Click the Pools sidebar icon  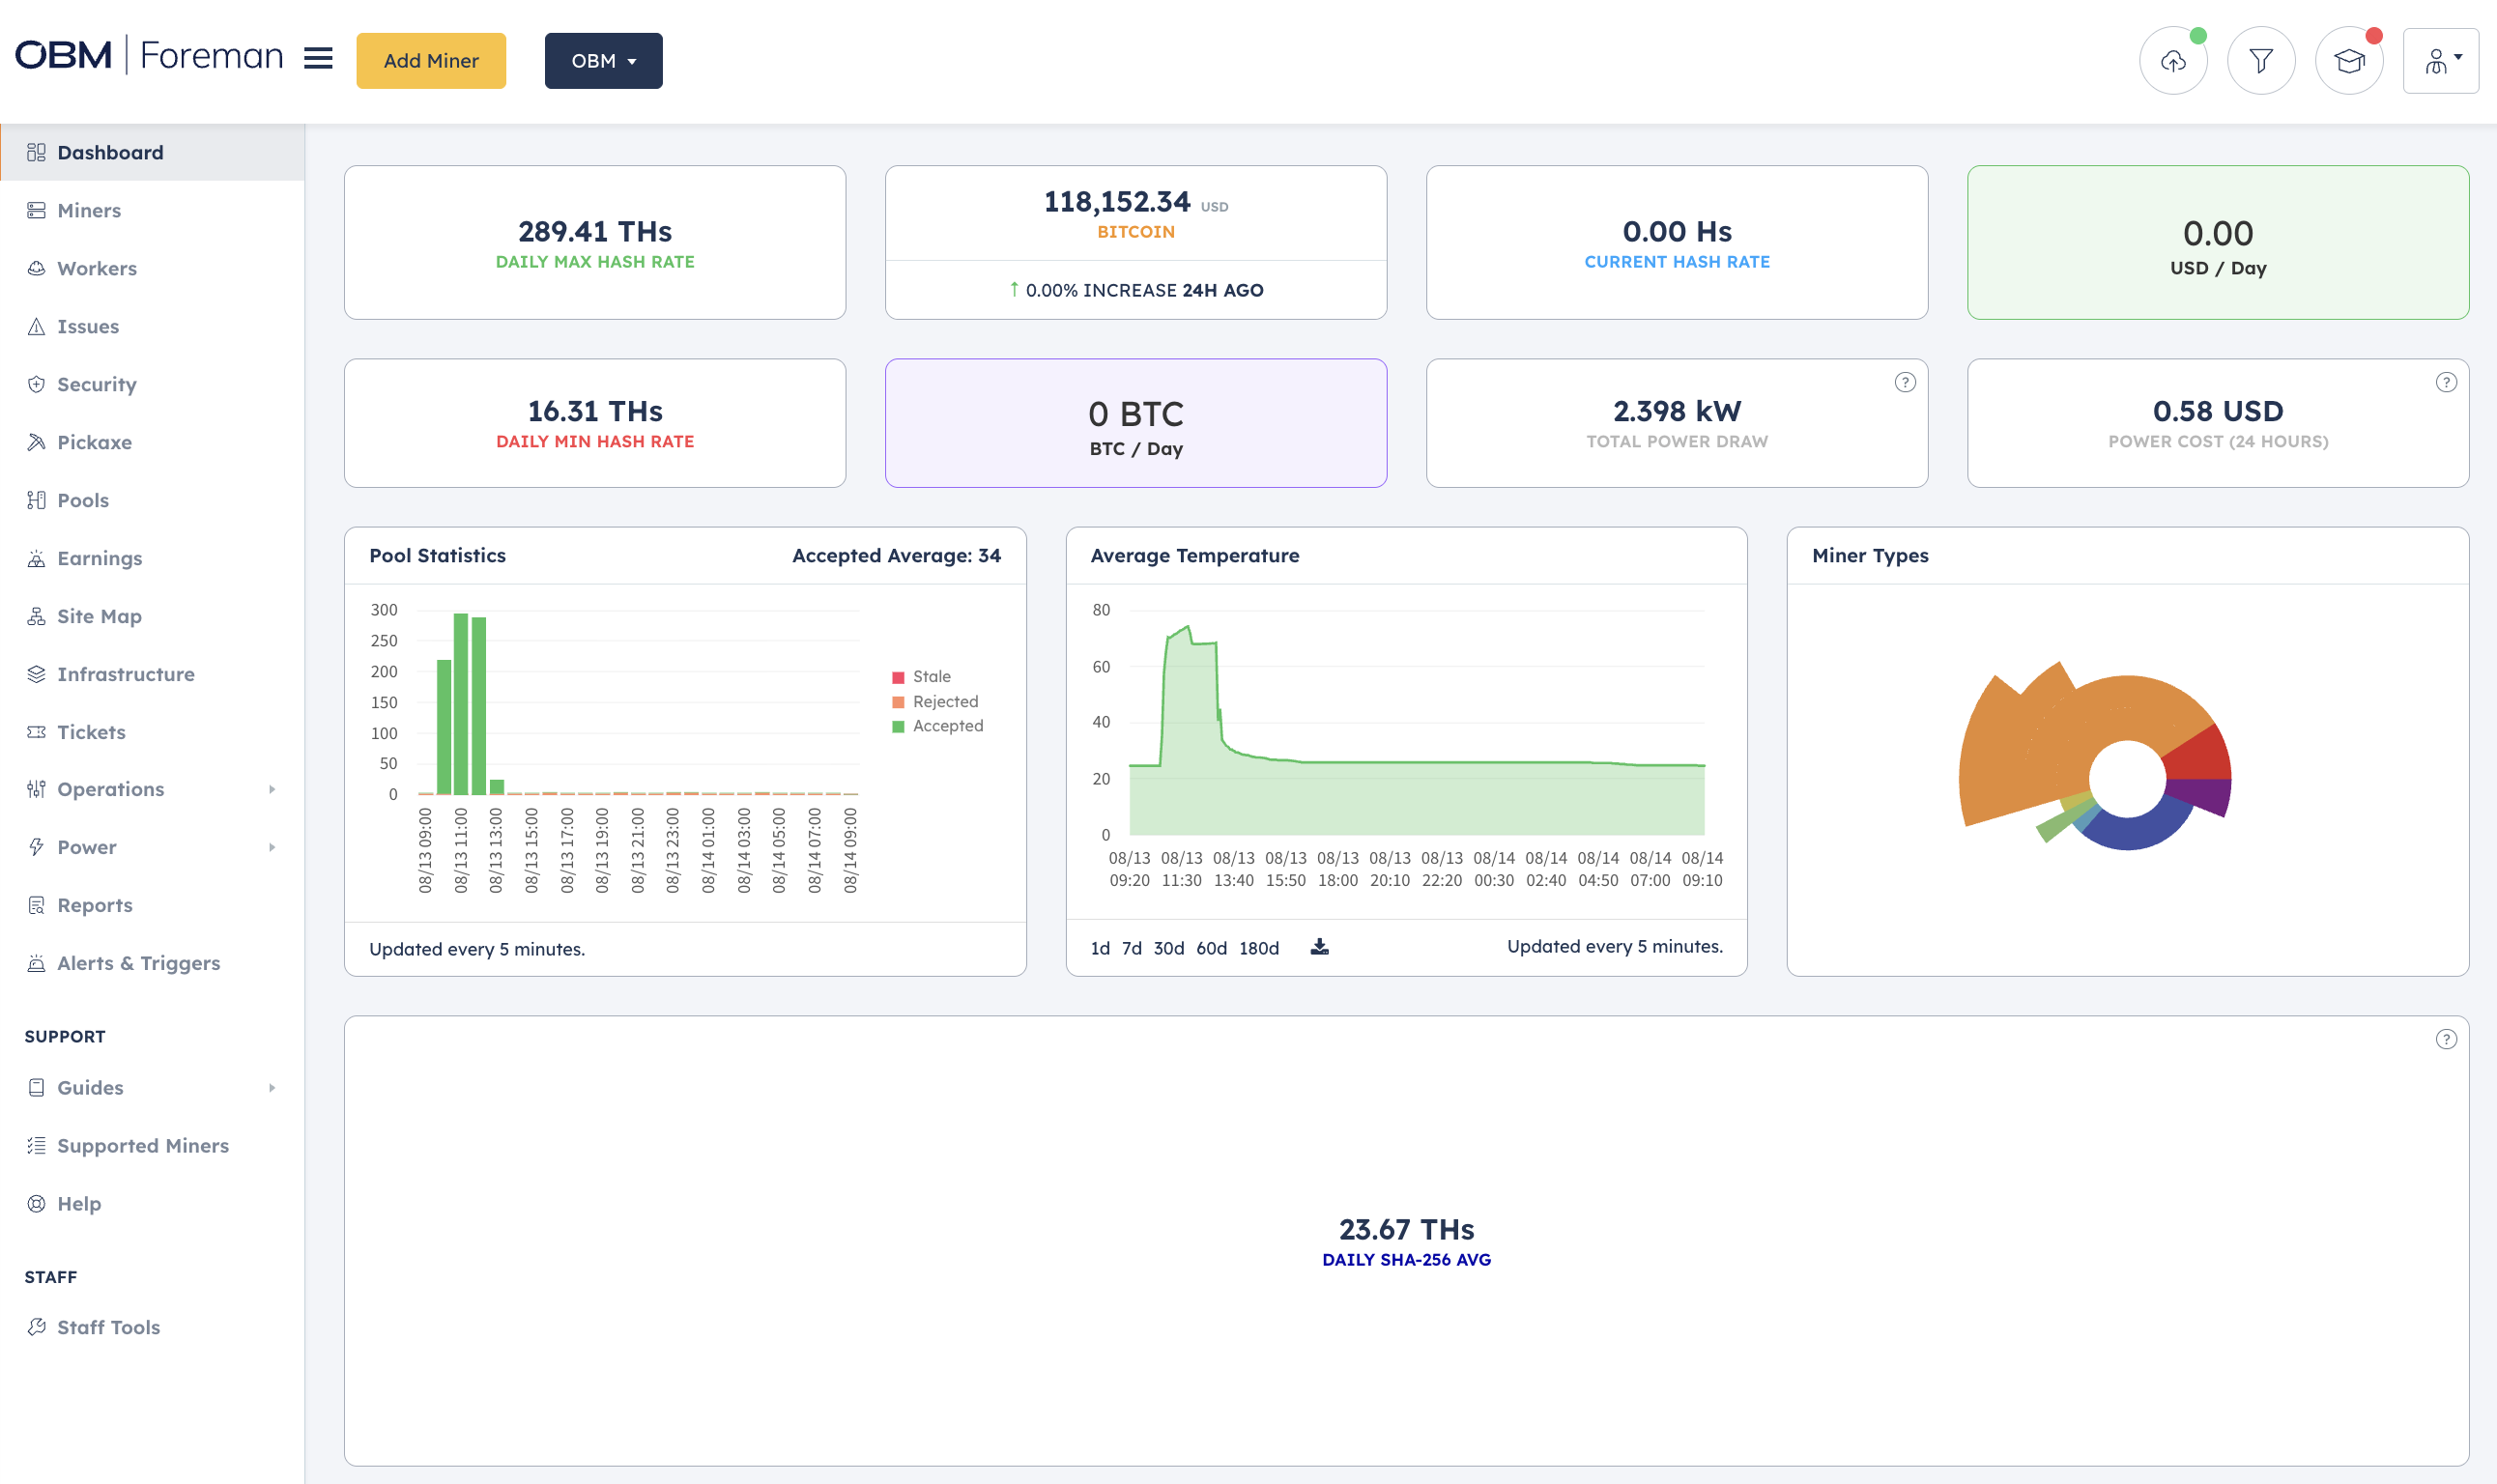pos(36,500)
